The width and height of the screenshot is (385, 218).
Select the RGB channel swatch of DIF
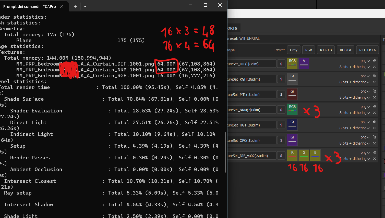[292, 63]
